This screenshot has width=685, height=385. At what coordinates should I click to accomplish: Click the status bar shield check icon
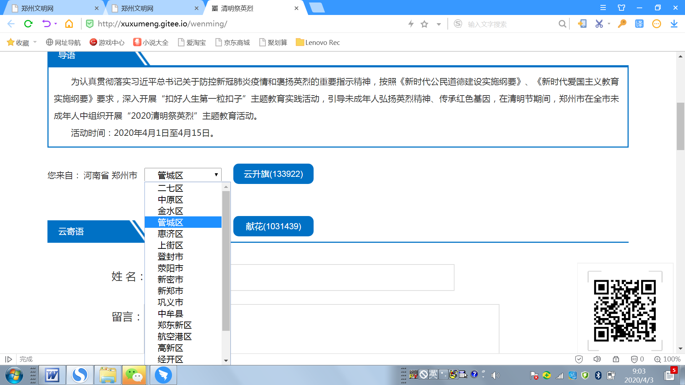(579, 359)
